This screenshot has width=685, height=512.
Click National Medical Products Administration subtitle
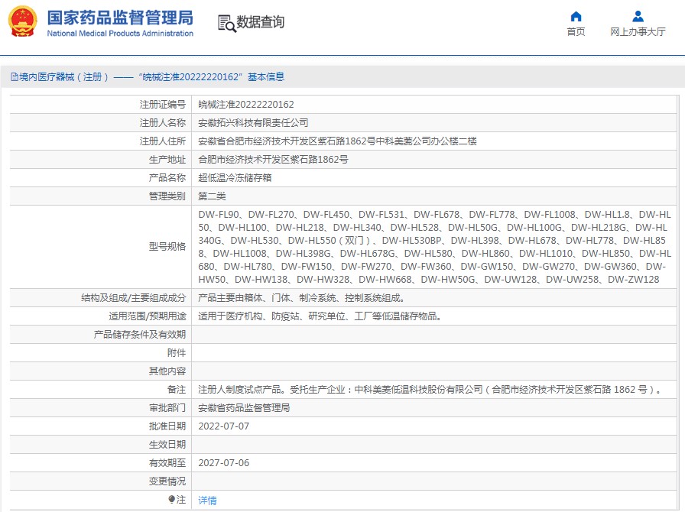(120, 34)
